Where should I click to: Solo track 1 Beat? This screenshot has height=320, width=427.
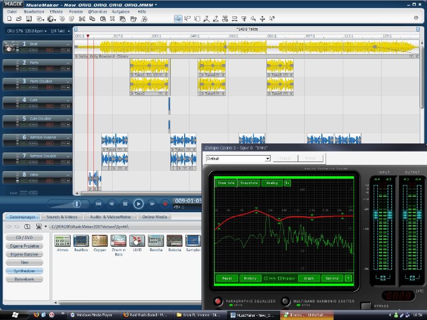coord(24,50)
